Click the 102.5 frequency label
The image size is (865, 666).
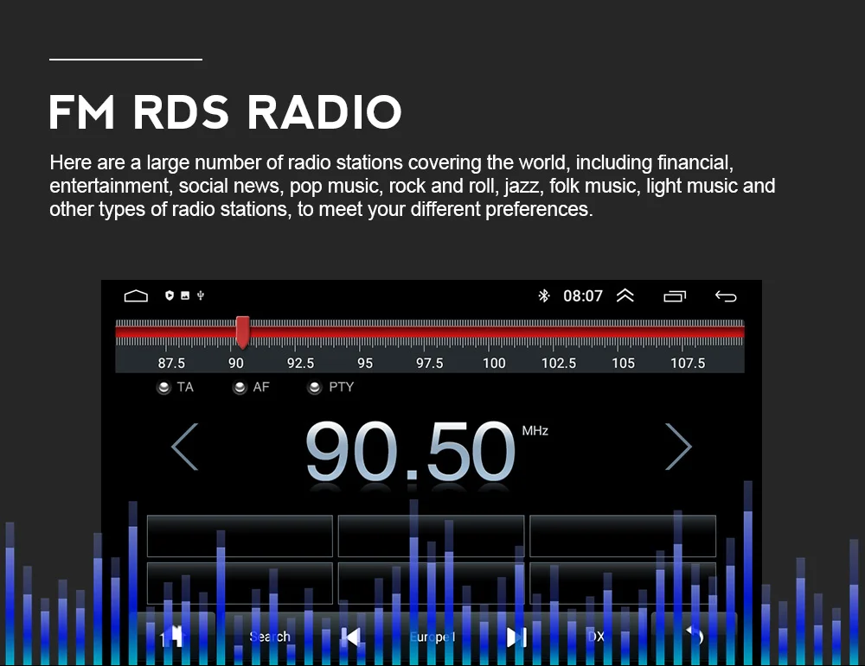click(x=558, y=363)
